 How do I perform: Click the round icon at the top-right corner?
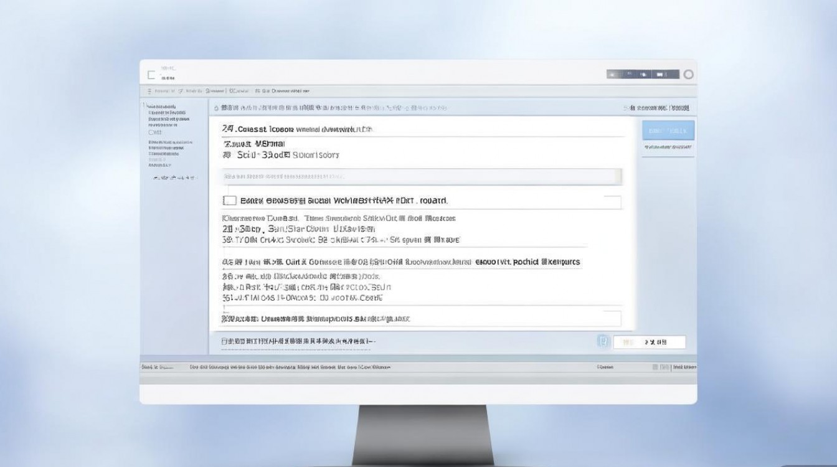pos(688,75)
